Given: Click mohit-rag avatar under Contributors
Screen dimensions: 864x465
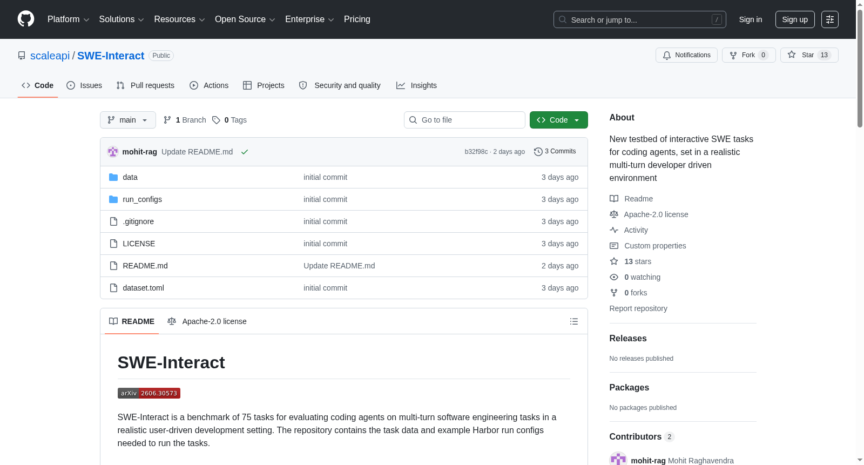Looking at the screenshot, I should point(618,460).
